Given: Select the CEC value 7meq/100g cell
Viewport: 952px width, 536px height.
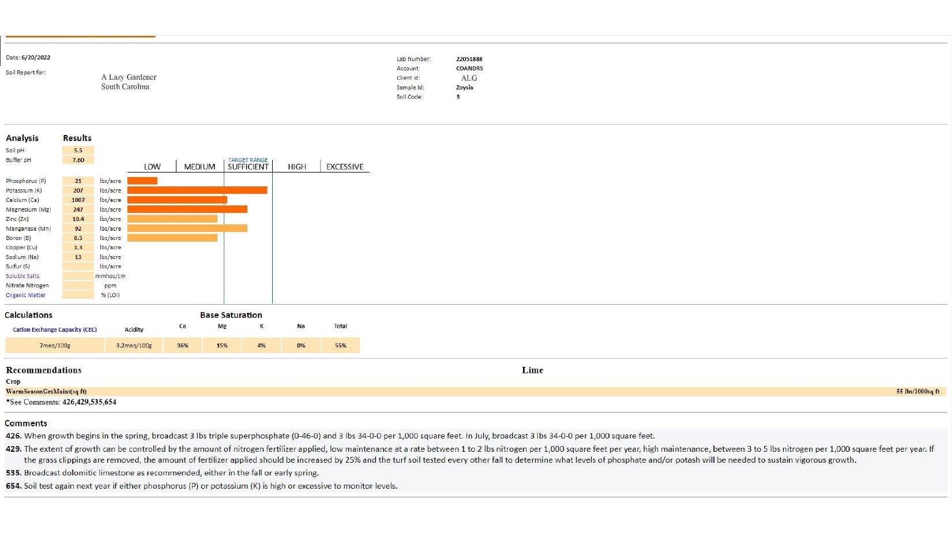Looking at the screenshot, I should pyautogui.click(x=55, y=346).
